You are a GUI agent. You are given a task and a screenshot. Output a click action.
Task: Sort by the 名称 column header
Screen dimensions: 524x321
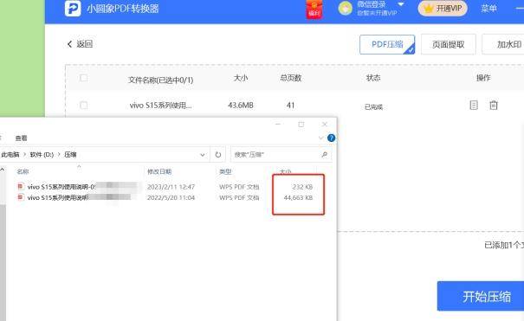coord(23,171)
